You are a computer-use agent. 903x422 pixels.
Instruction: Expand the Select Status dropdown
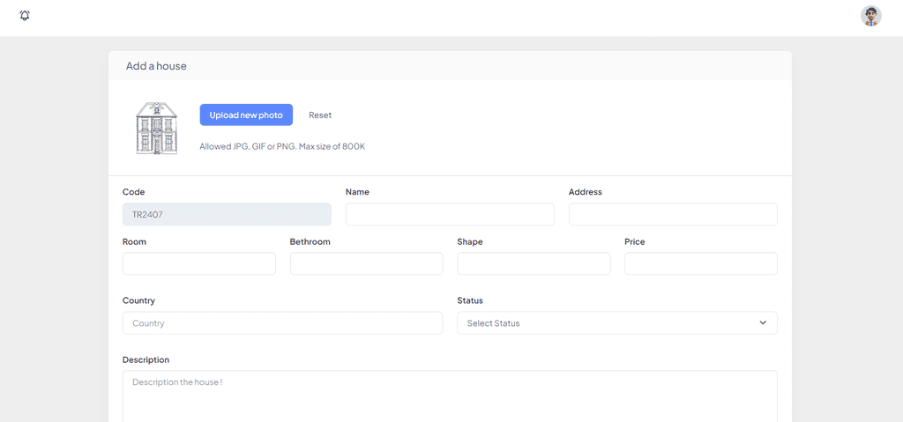coord(616,323)
